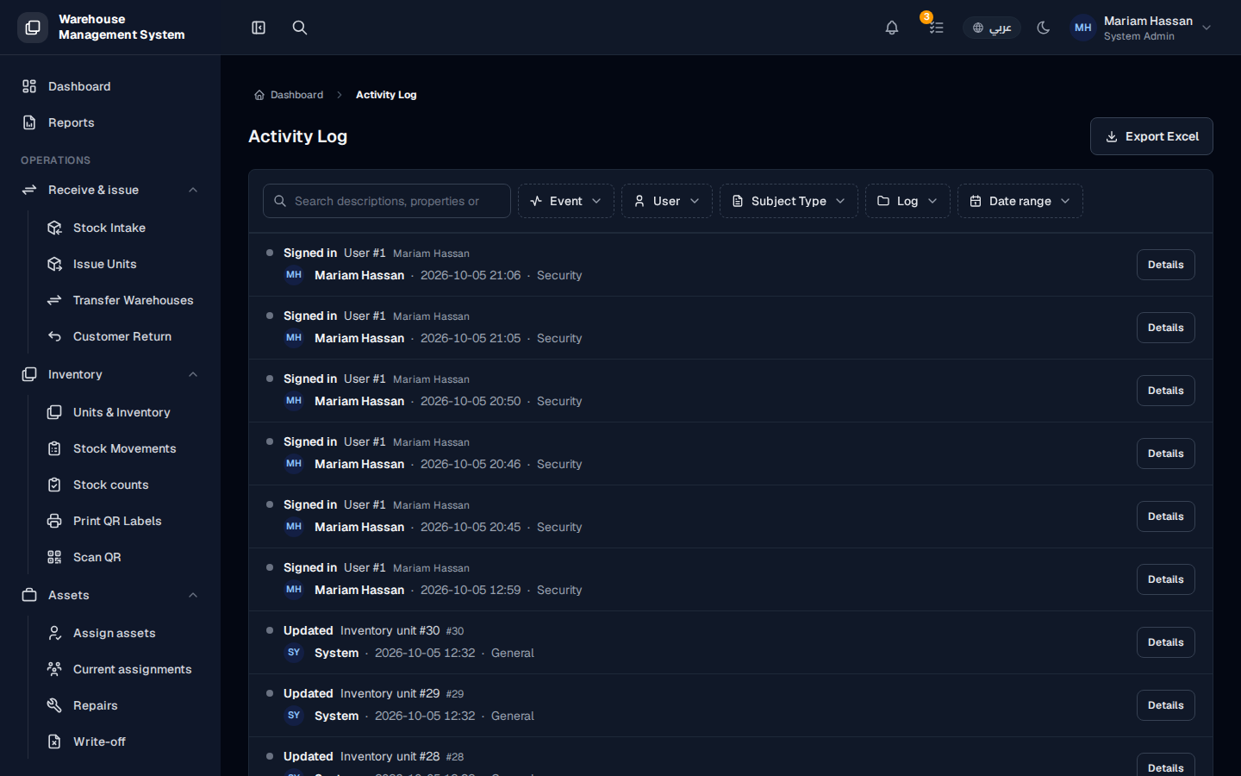
Task: Open the Subject Type filter dropdown
Action: 789,201
